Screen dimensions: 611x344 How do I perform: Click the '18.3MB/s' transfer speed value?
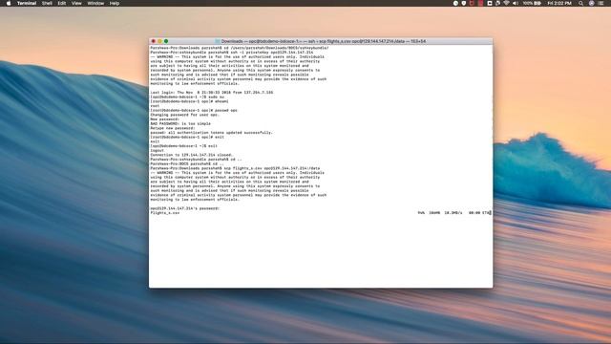tap(453, 213)
